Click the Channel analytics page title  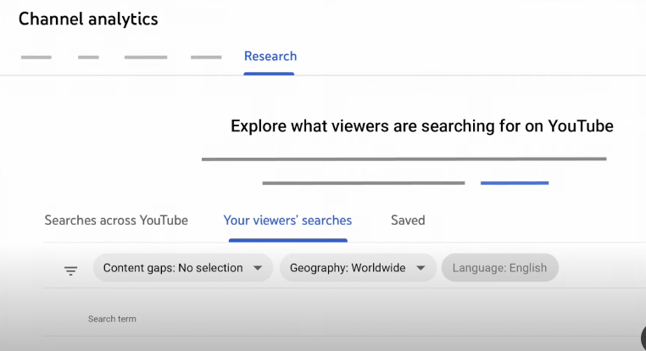point(88,19)
